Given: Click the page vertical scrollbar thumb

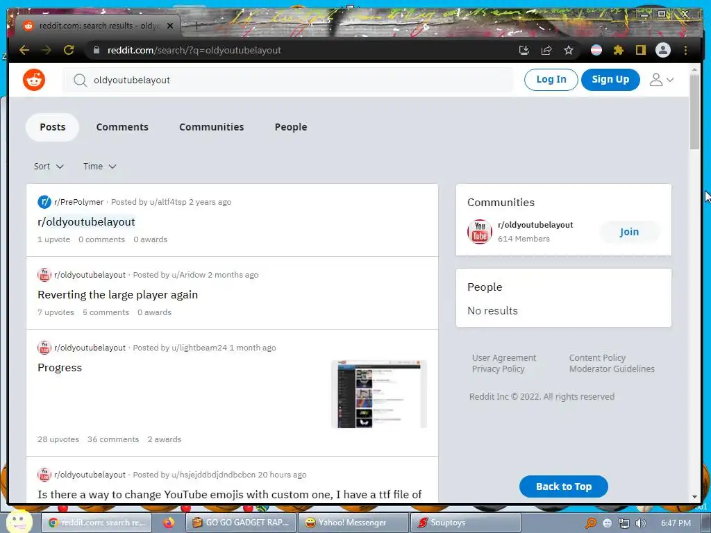Looking at the screenshot, I should pos(694,112).
